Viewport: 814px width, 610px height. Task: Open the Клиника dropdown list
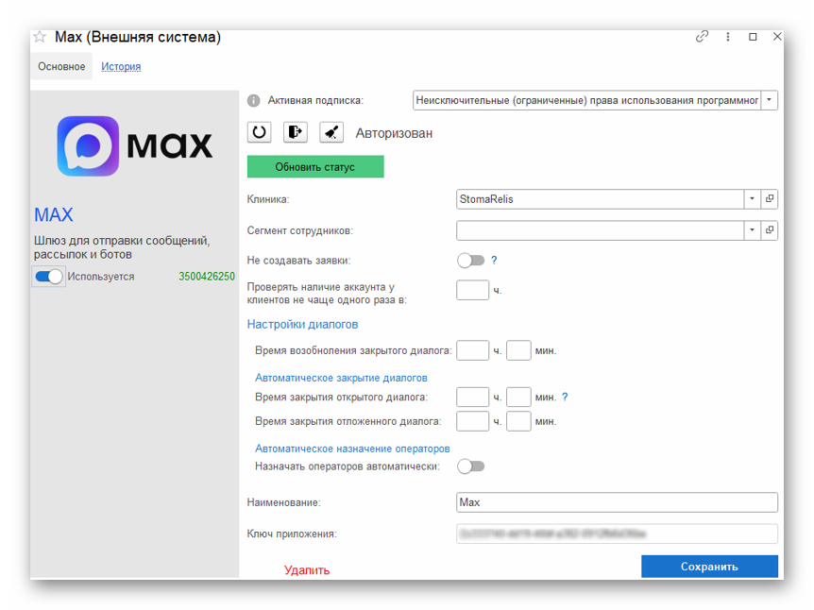point(752,199)
